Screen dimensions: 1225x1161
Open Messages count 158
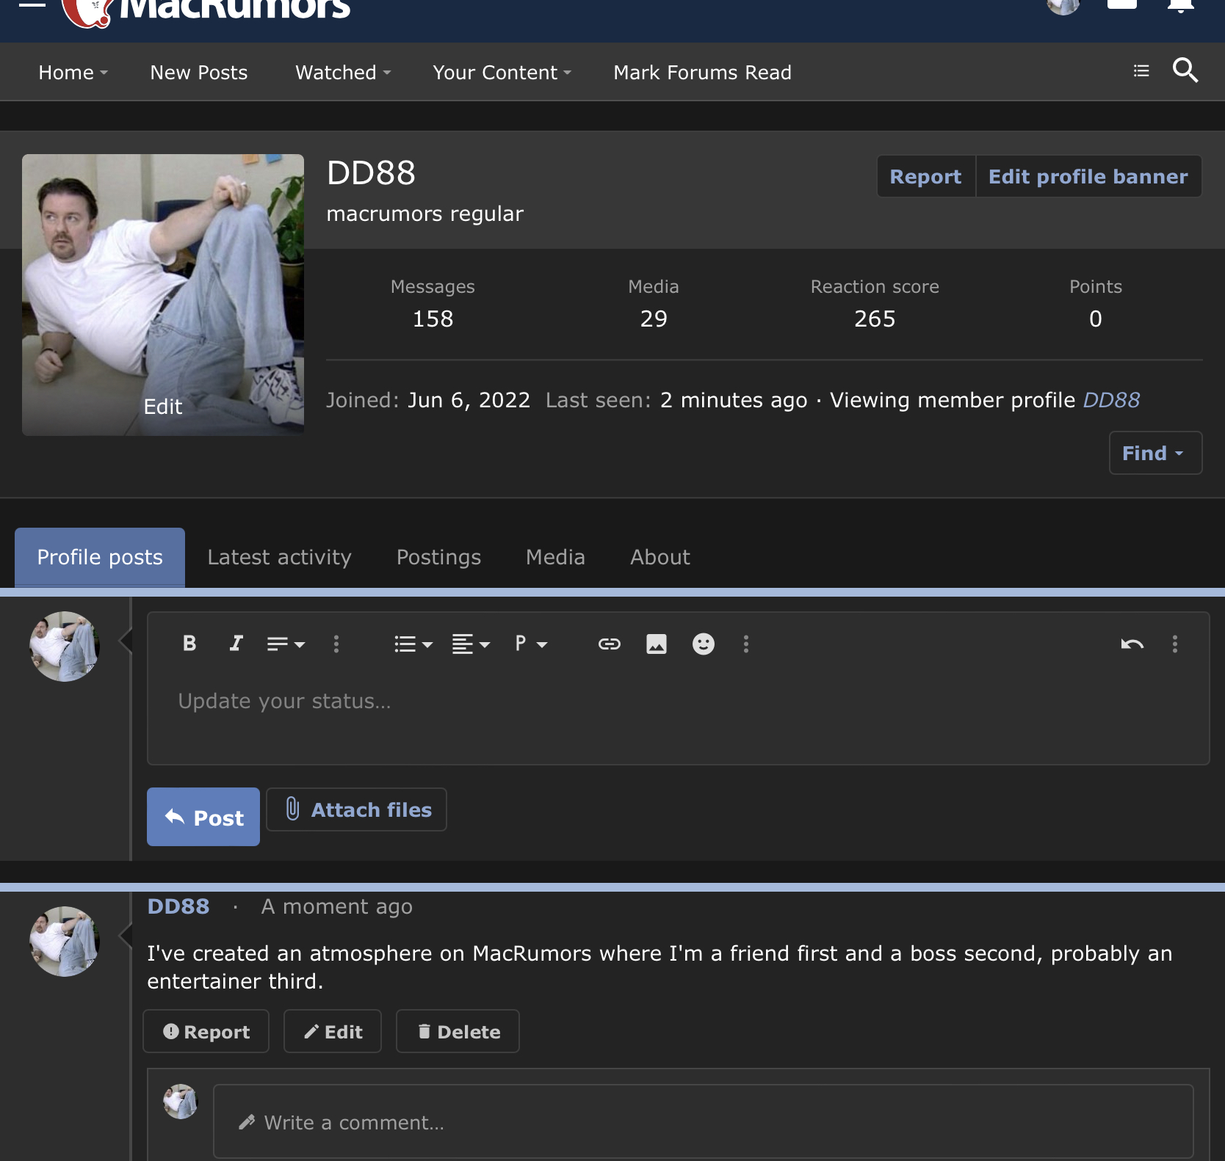[433, 319]
